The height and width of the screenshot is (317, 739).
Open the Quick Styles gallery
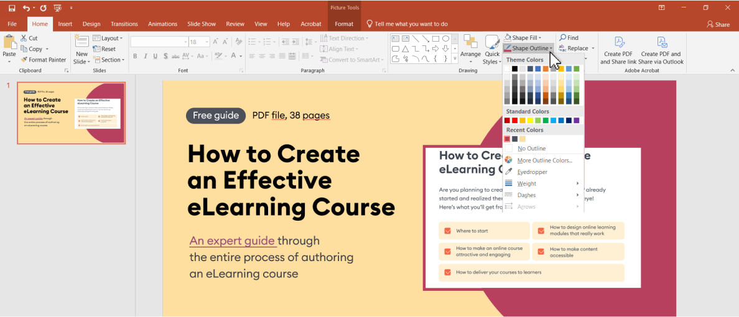point(491,50)
